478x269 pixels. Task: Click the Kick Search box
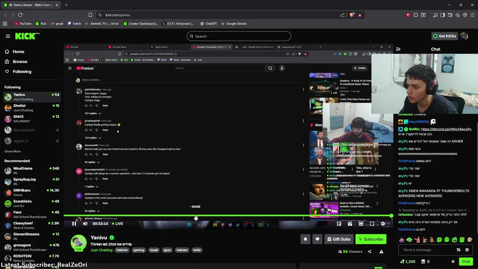pyautogui.click(x=239, y=36)
